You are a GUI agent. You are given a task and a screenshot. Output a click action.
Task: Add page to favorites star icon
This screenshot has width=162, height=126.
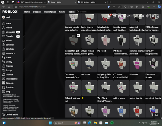coord(119,7)
